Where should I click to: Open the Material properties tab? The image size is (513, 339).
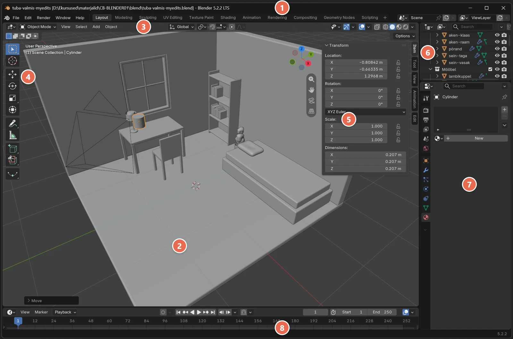click(x=426, y=217)
